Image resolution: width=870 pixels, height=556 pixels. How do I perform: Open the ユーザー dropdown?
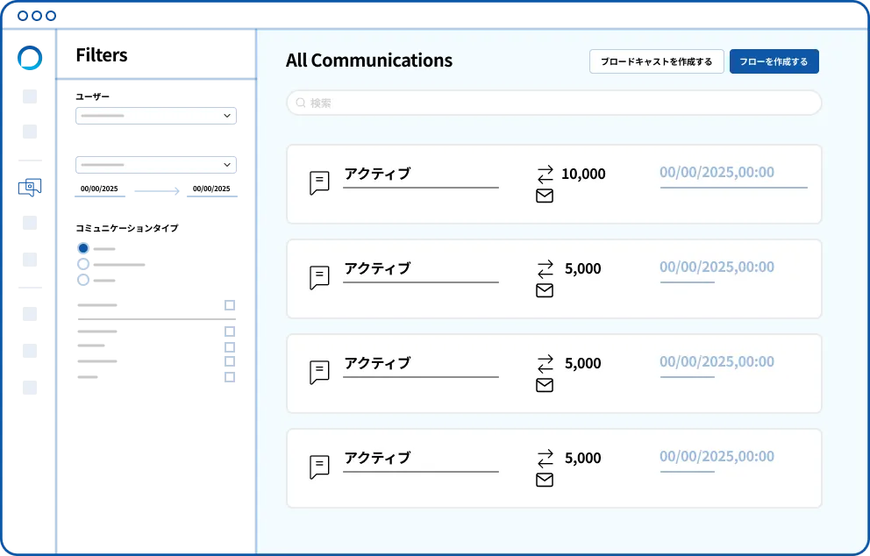(156, 116)
